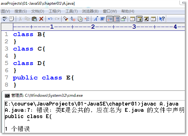Open the 文档(D) menu

tap(38, 11)
